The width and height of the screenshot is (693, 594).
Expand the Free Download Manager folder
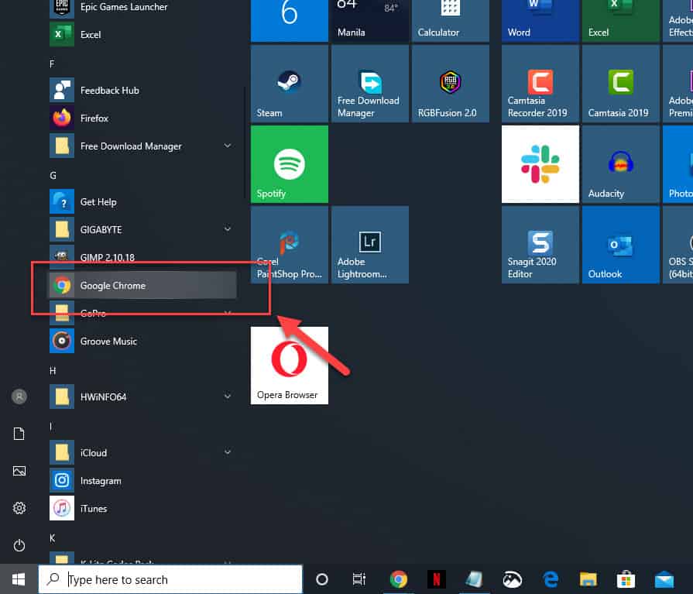(227, 146)
